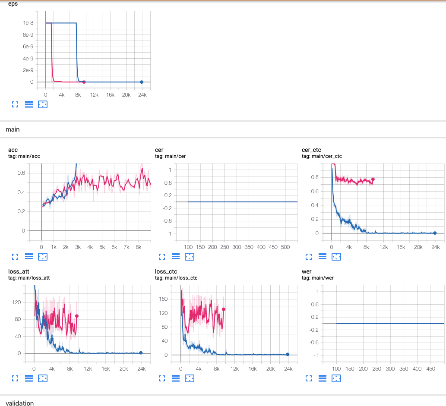Collapse the main section

(x=13, y=129)
